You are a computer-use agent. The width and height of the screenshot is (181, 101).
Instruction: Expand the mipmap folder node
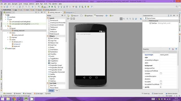click(x=8, y=37)
